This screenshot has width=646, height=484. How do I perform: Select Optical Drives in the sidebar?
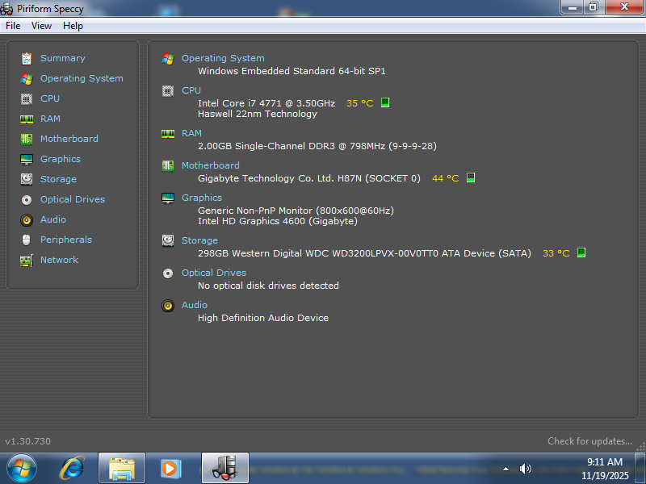73,199
